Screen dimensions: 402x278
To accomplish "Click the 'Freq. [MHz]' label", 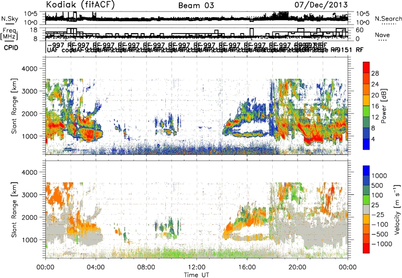I will (x=10, y=34).
